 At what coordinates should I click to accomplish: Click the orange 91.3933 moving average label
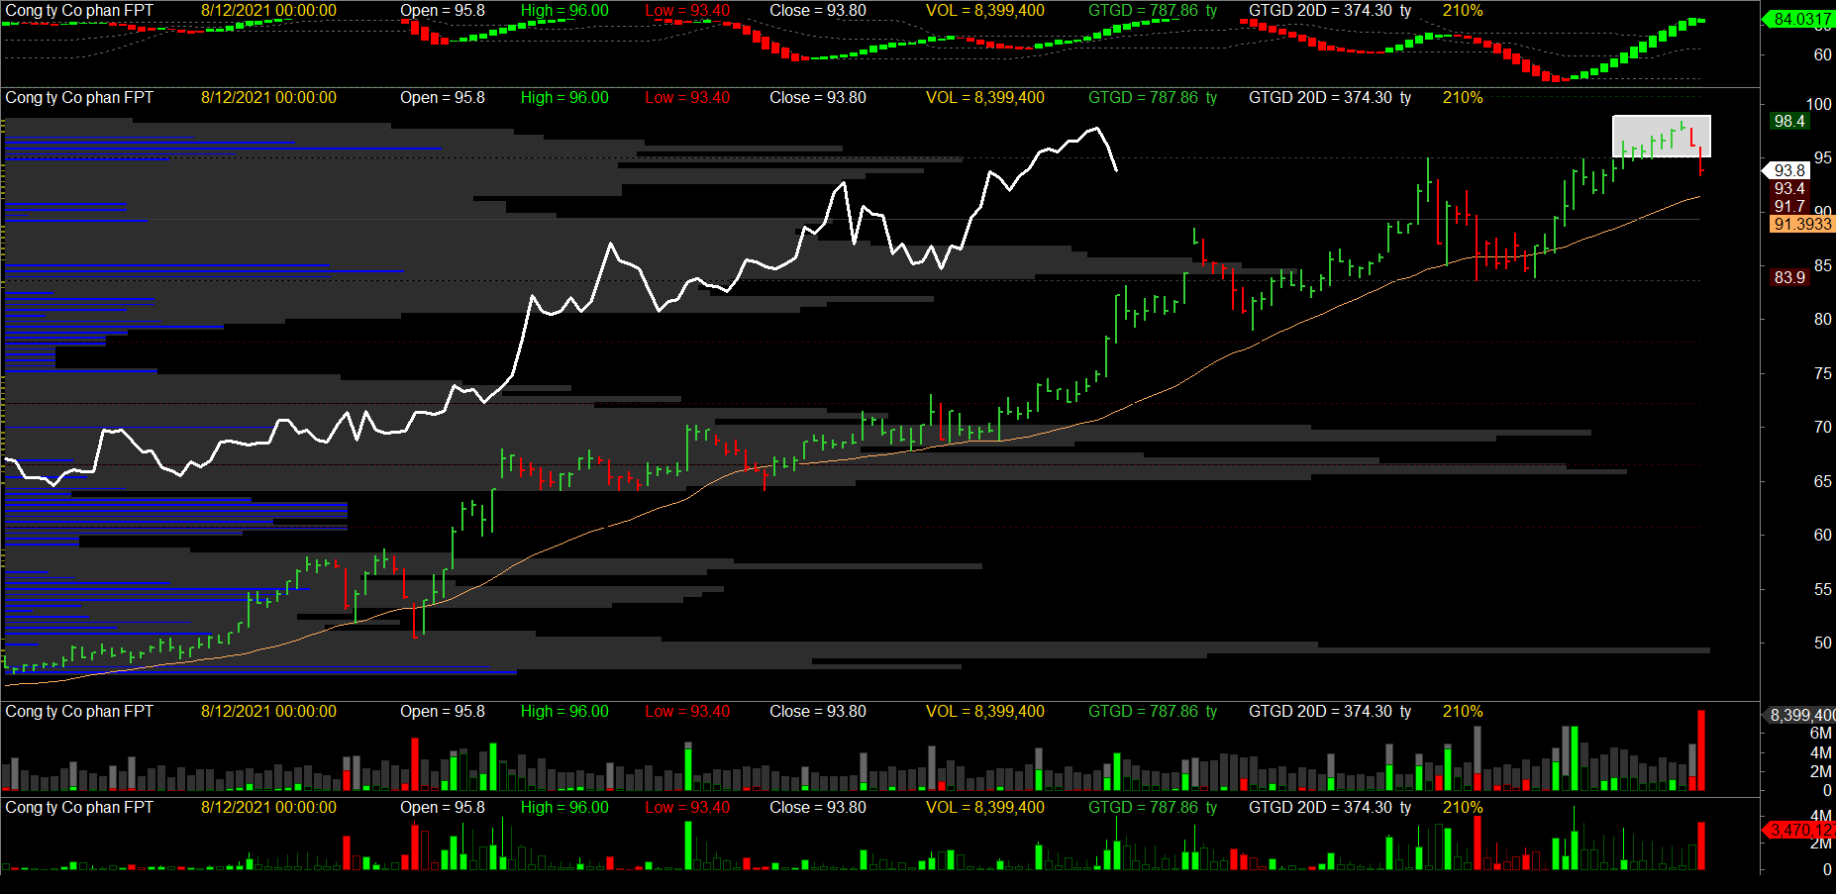point(1801,224)
